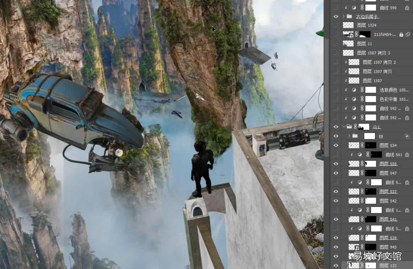413x269 pixels.
Task: Select the 图层 541 layer name
Action: tap(388, 219)
